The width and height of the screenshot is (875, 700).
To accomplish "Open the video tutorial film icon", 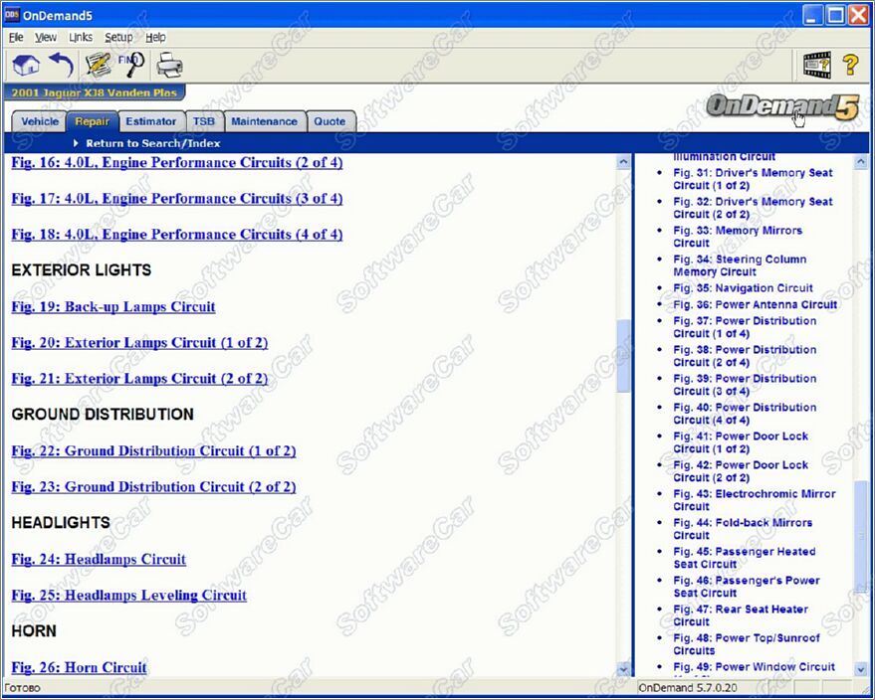I will pyautogui.click(x=817, y=66).
